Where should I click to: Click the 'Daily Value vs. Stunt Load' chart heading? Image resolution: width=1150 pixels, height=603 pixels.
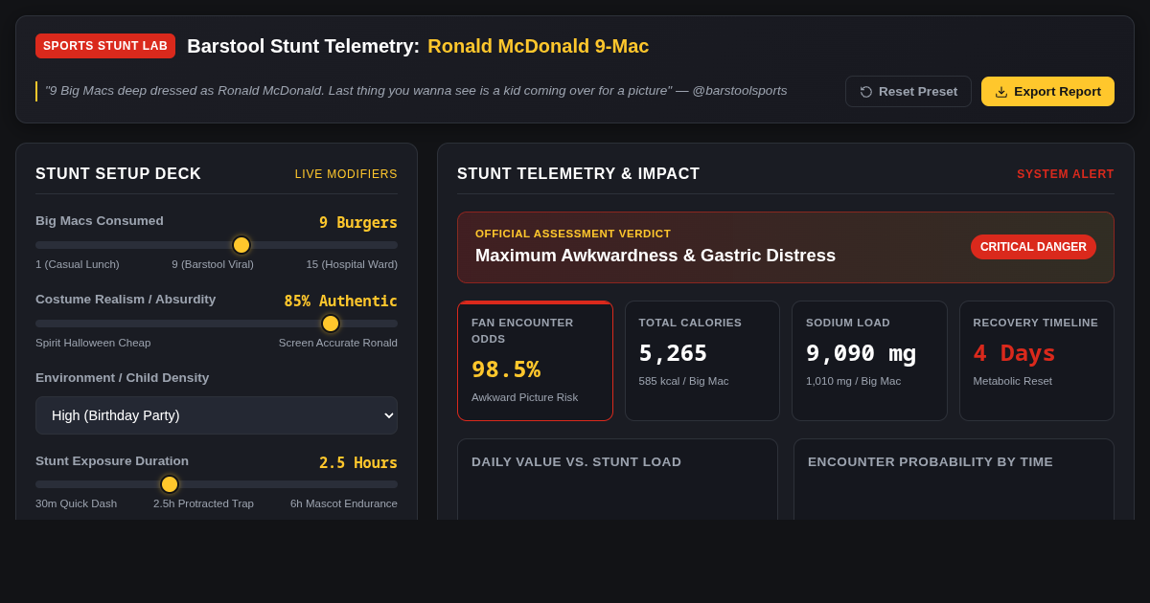pyautogui.click(x=577, y=462)
